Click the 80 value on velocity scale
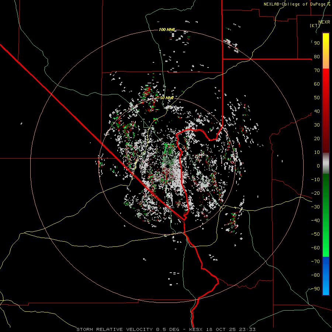The image size is (332, 332). click(x=317, y=57)
